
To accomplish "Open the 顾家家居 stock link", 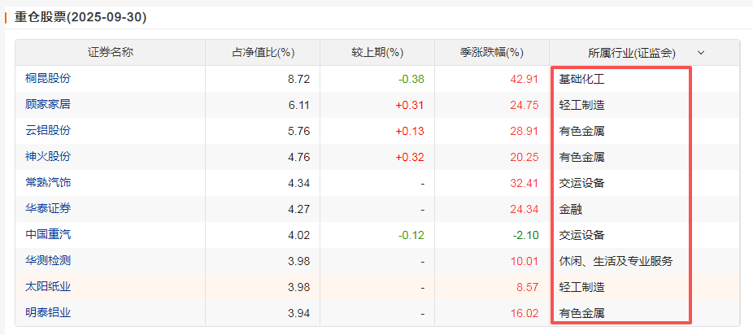I will (48, 104).
